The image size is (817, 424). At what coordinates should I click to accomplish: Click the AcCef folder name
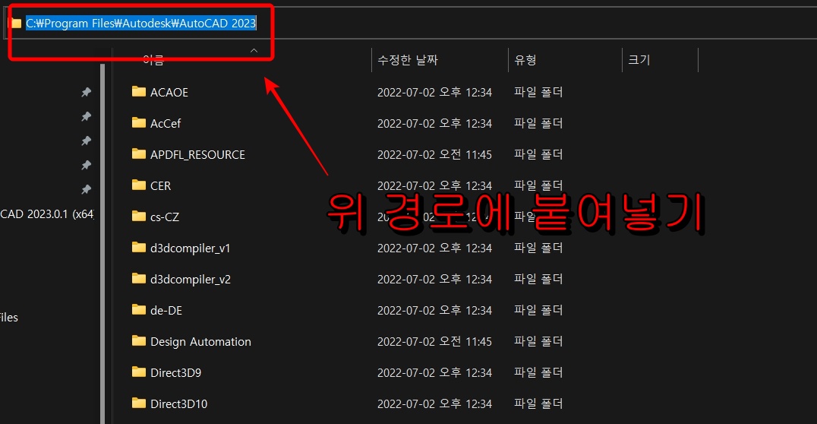166,124
